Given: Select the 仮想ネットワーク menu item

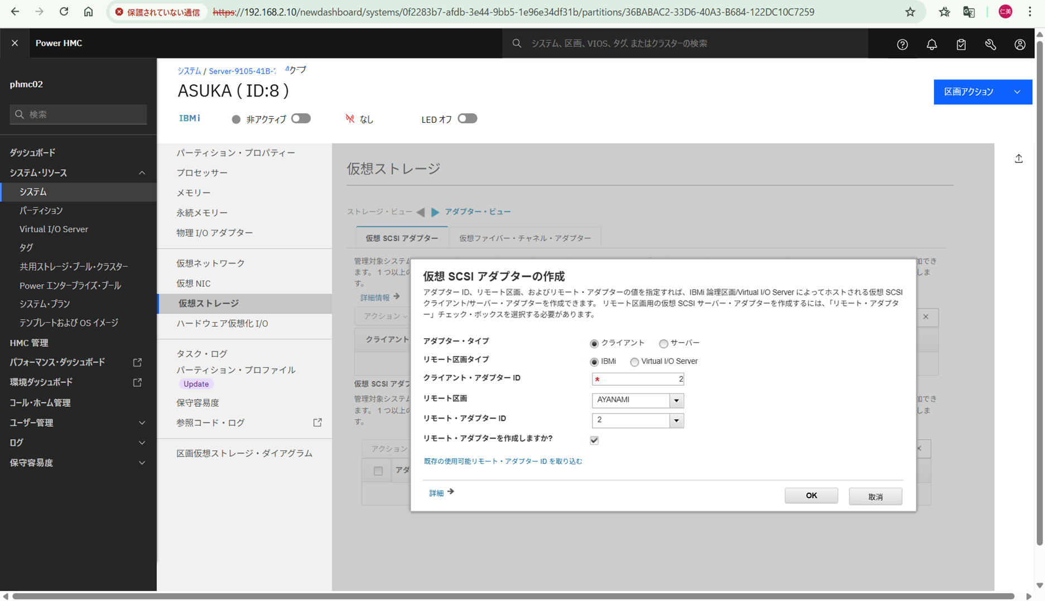Looking at the screenshot, I should click(210, 263).
